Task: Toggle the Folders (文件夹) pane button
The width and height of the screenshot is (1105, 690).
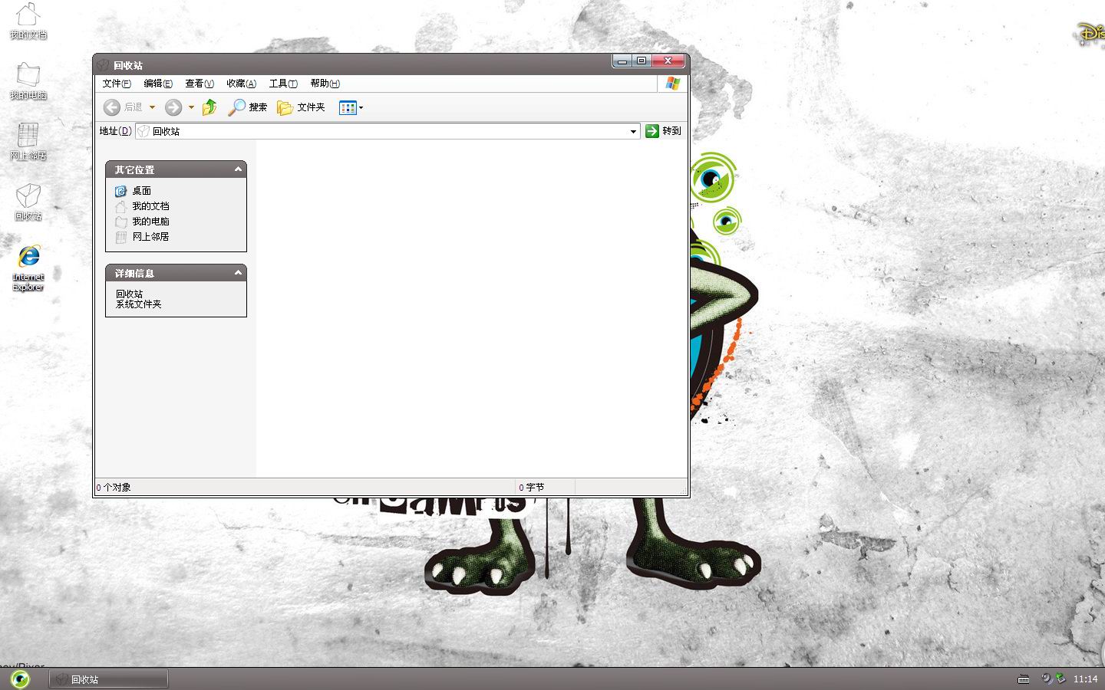Action: point(301,107)
